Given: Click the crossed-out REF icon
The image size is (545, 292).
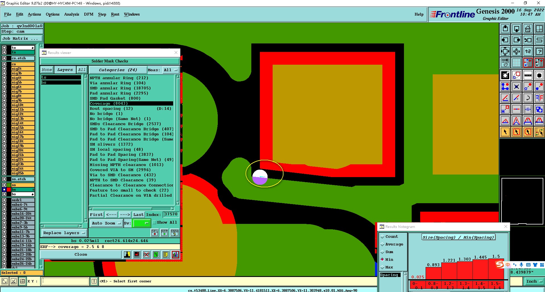Looking at the screenshot, I should [x=146, y=255].
